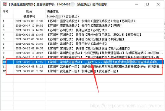Select time cell 2021-06-19 10:40:02
Image resolution: width=165 pixels, height=111 pixels.
pyautogui.click(x=29, y=25)
